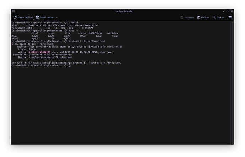Viewport: 245px width, 157px height.
Task: Click the window title 'bash — Konsole'
Action: [x=123, y=11]
